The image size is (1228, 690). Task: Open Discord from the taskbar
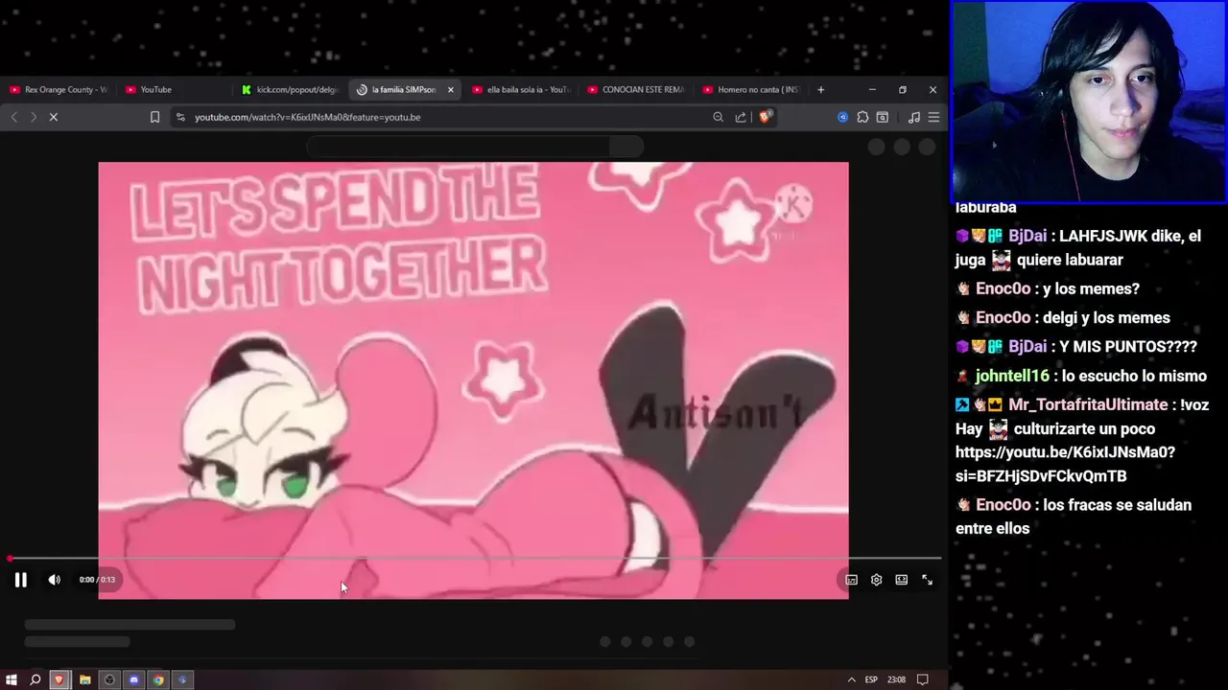click(x=133, y=679)
